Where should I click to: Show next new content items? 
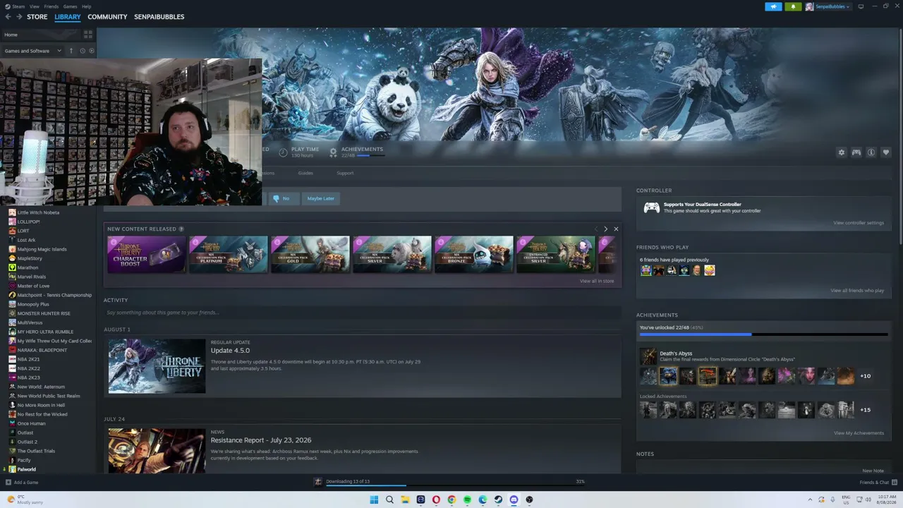click(x=605, y=229)
